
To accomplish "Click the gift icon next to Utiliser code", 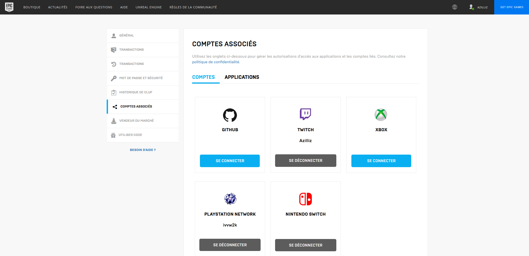I will click(x=113, y=135).
